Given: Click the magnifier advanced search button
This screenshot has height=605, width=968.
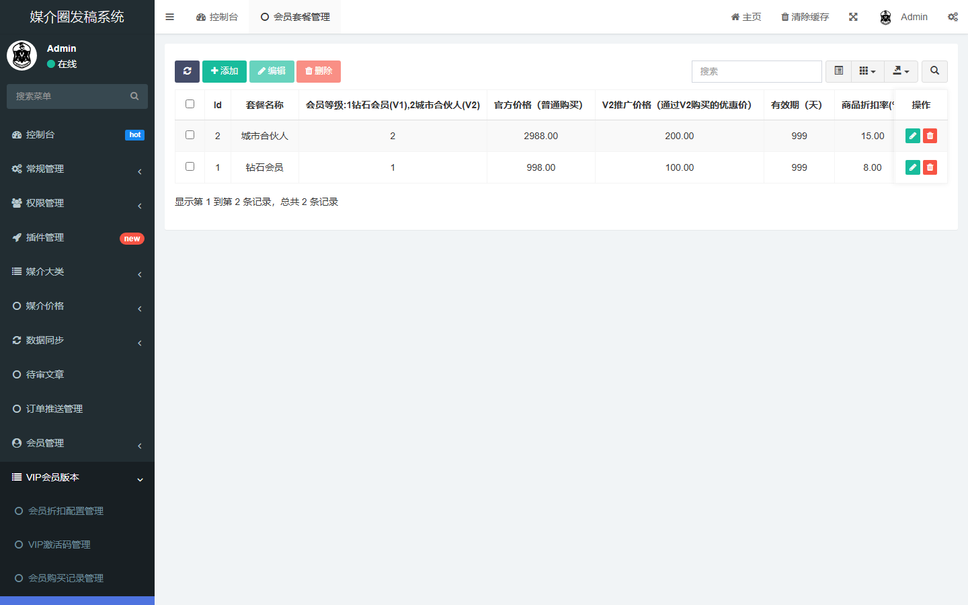Looking at the screenshot, I should pos(934,71).
